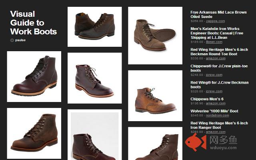Click the $345.00 price text
Image resolution: width=256 pixels, height=160 pixels.
click(x=197, y=116)
